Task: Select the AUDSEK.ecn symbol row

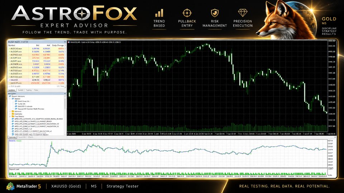Action: (x=37, y=71)
